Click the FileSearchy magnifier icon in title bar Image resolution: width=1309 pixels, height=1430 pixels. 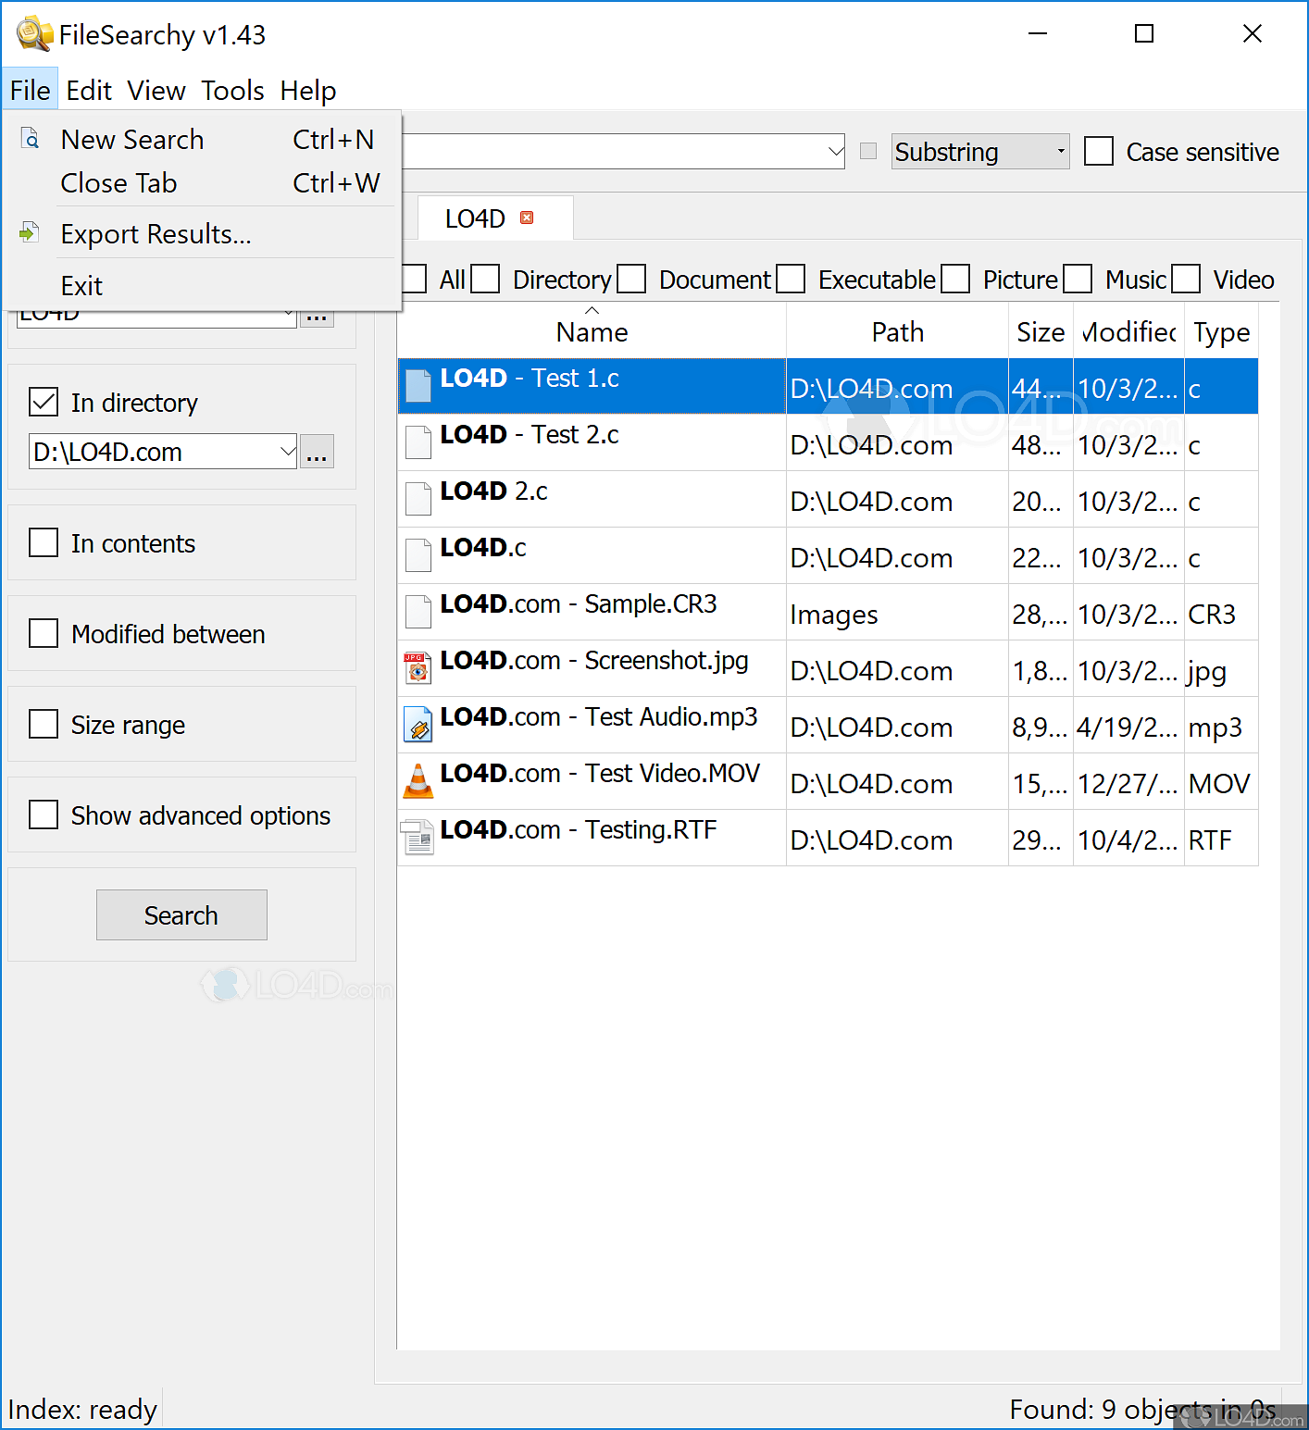coord(32,33)
